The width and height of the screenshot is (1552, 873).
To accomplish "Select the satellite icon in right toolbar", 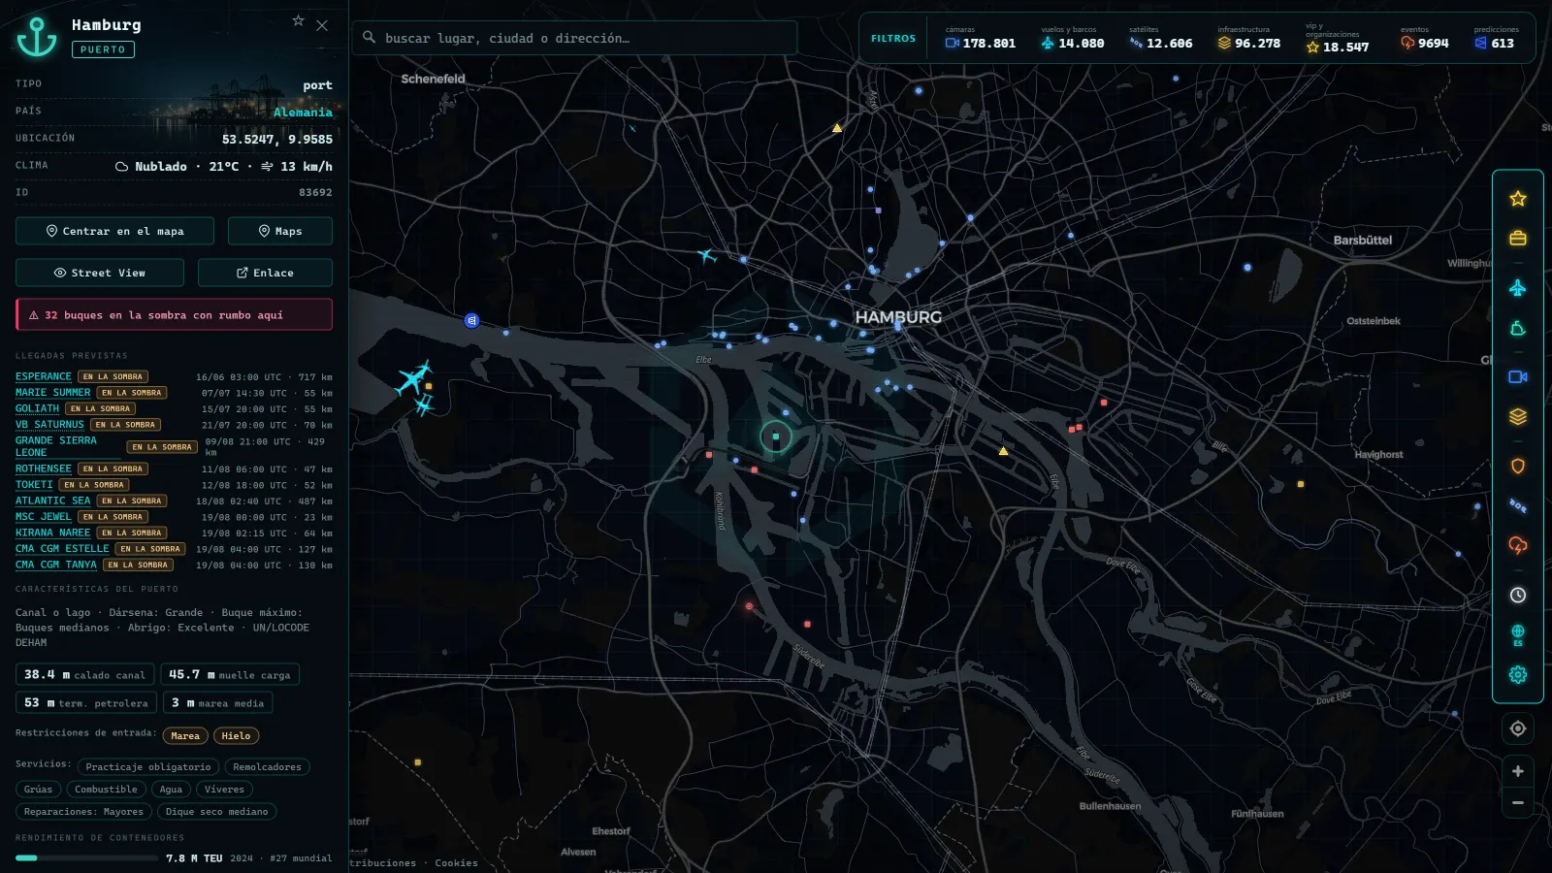I will (1518, 505).
